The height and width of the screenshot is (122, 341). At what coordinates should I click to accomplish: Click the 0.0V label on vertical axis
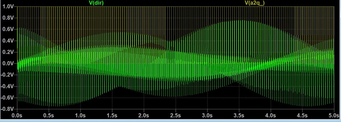(x=8, y=64)
